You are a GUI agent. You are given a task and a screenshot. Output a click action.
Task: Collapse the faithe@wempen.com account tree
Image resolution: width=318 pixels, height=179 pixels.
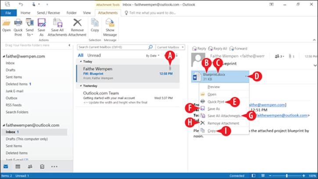(4, 57)
